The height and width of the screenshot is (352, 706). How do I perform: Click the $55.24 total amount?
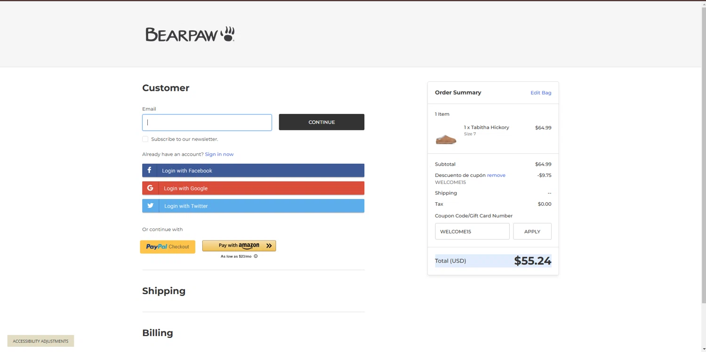coord(532,261)
